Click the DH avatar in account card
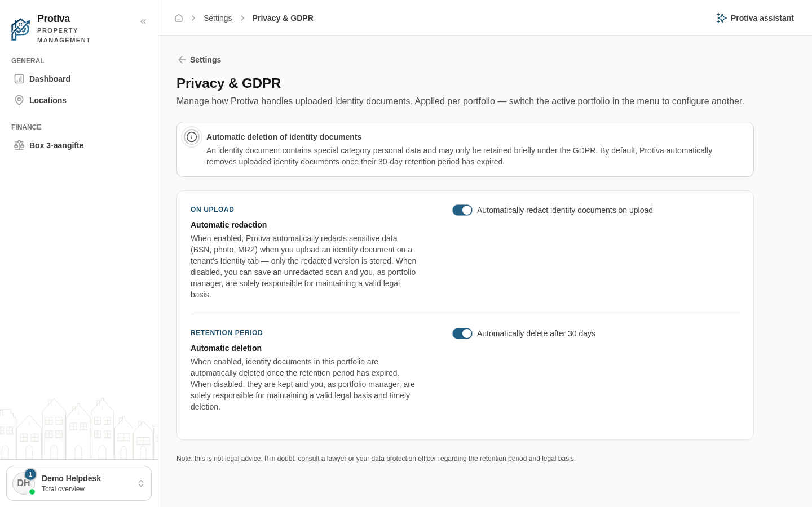 [x=24, y=483]
